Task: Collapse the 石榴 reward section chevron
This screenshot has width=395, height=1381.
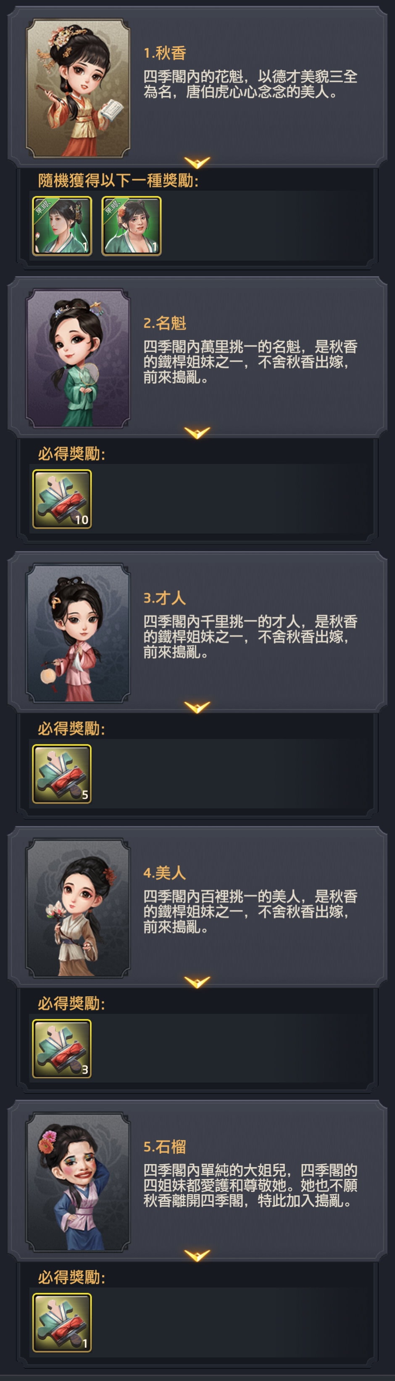Action: pos(197,1256)
